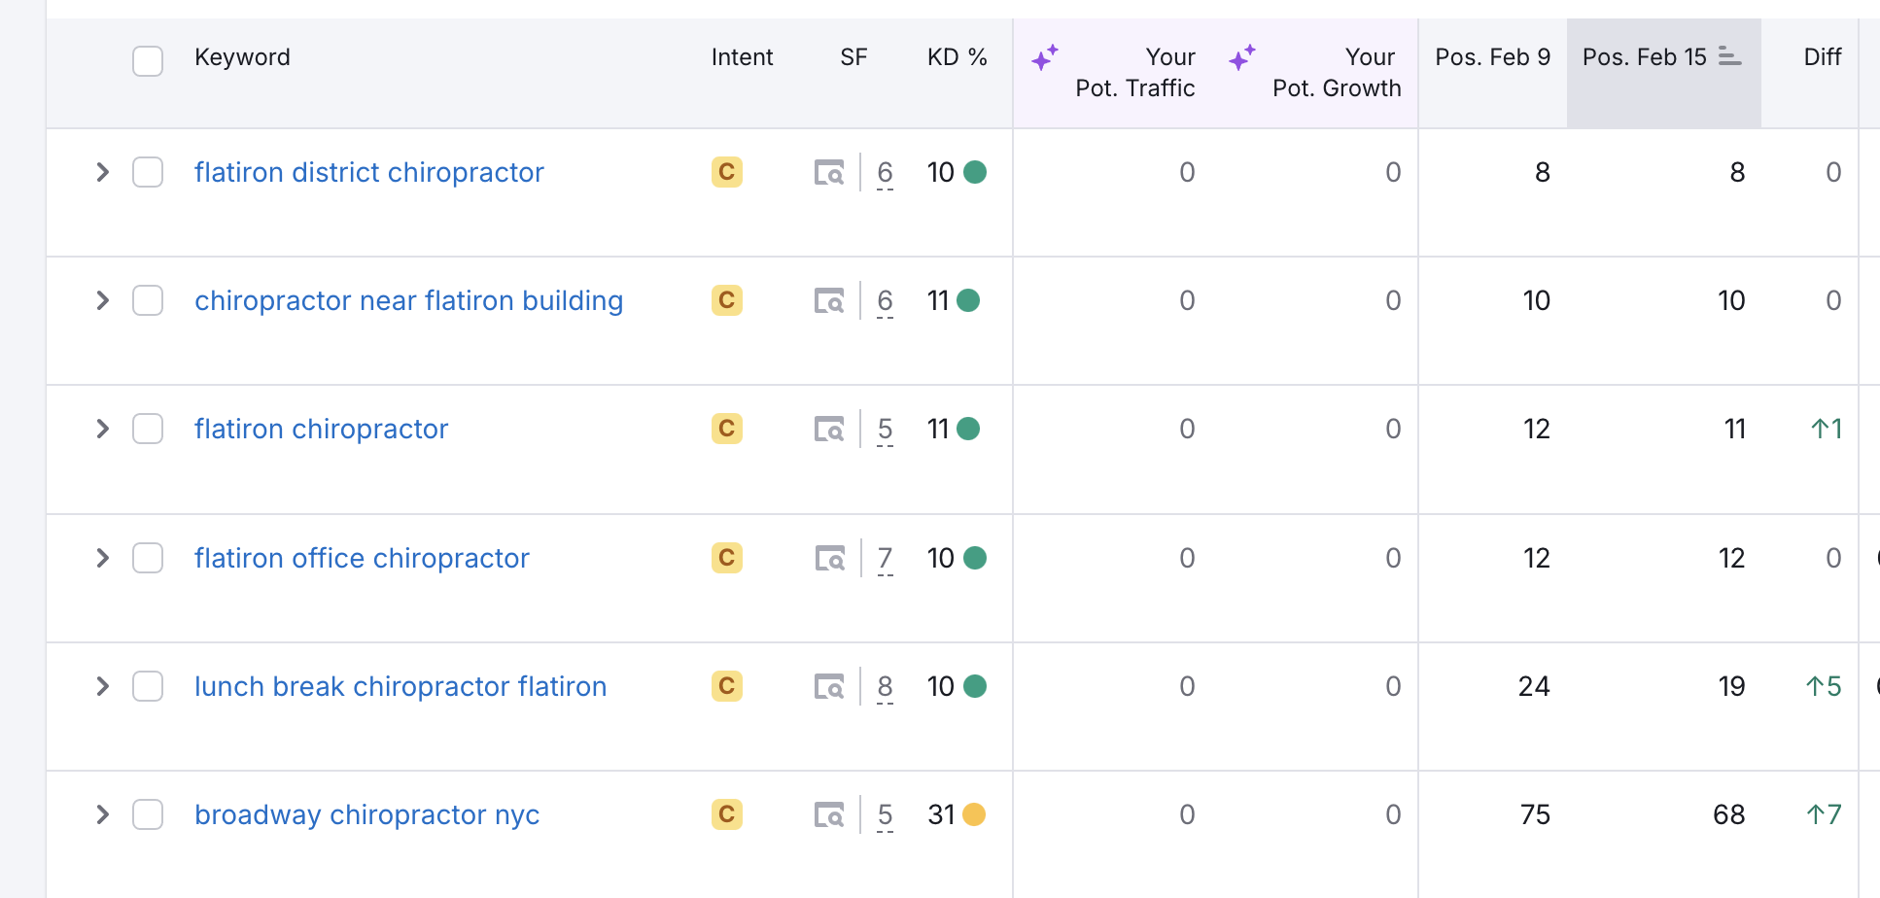This screenshot has height=898, width=1880.
Task: Expand the lunch break chiropractor flatiron row
Action: coord(102,686)
